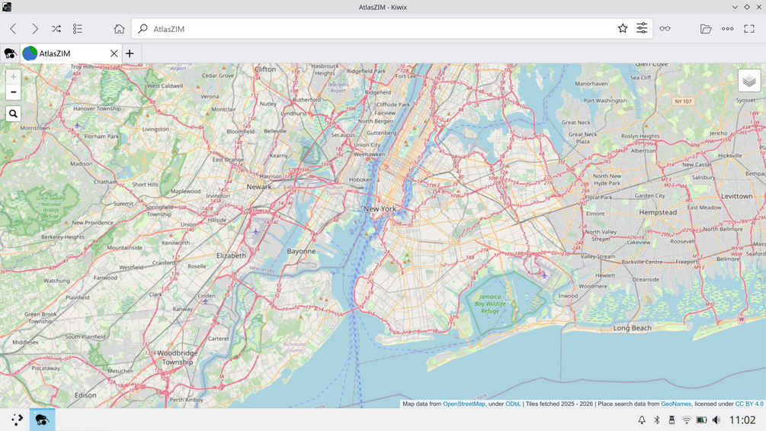Click the Hempstead label on map
Viewport: 766px width, 431px height.
point(658,213)
